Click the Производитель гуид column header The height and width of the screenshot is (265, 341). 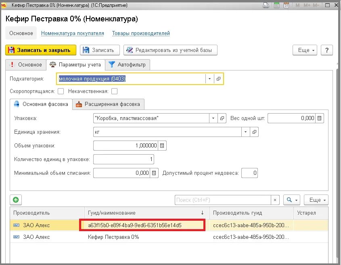[252, 213]
